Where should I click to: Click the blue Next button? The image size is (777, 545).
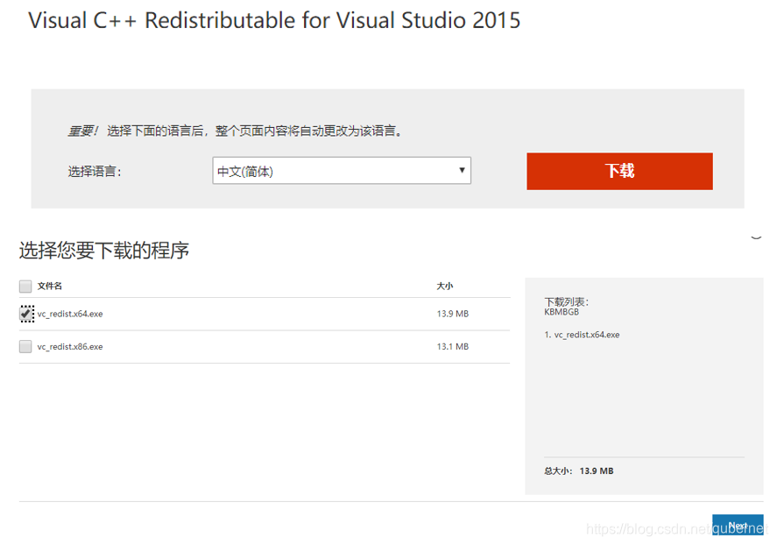[x=738, y=525]
